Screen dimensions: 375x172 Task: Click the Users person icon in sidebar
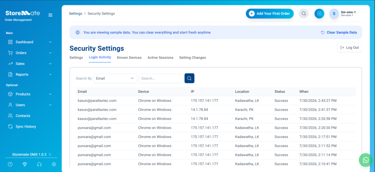point(10,105)
